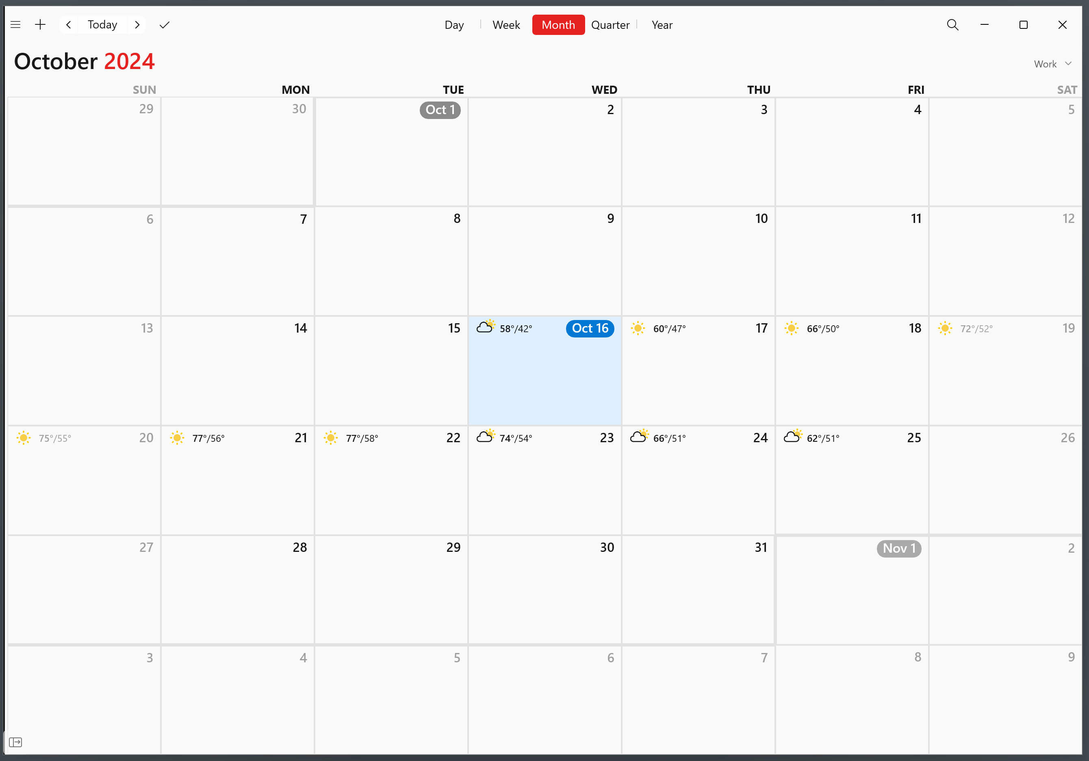Click the sidebar menu icon
The width and height of the screenshot is (1089, 761).
point(16,25)
